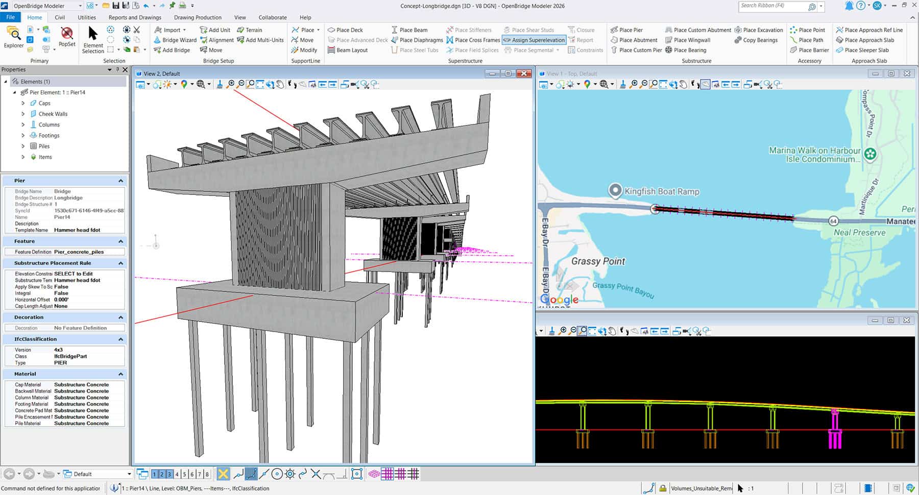Select the Items tree row

tap(45, 157)
